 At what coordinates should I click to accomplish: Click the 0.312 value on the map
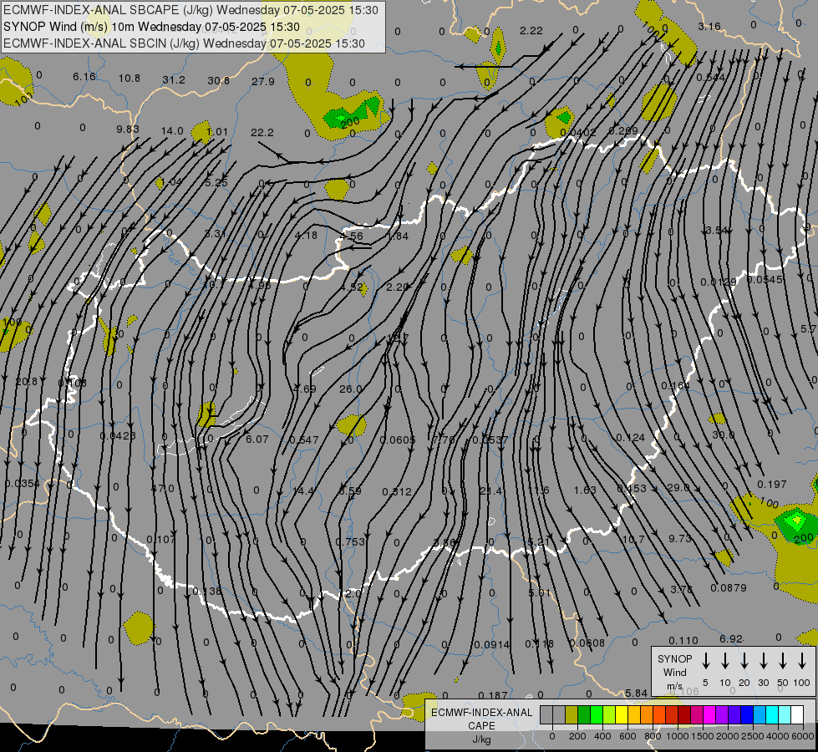[397, 491]
